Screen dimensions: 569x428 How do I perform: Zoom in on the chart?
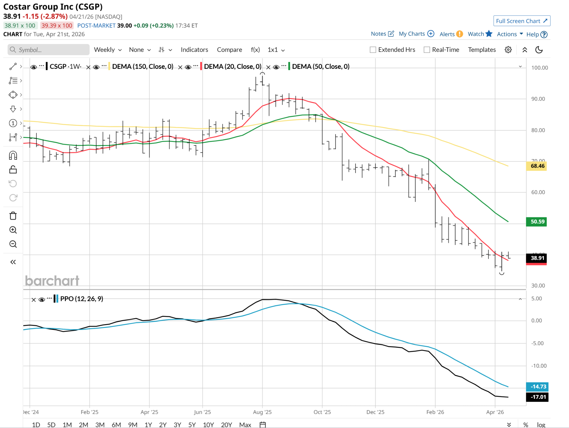tap(13, 230)
